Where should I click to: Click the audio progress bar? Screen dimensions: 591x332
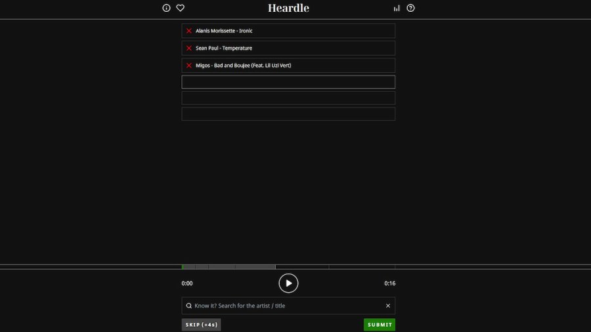point(288,267)
